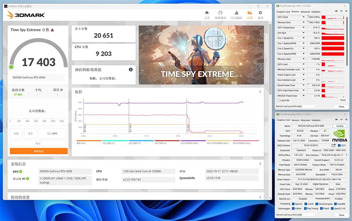Open the options (选项) gear icon
The width and height of the screenshot is (352, 221).
click(x=260, y=13)
